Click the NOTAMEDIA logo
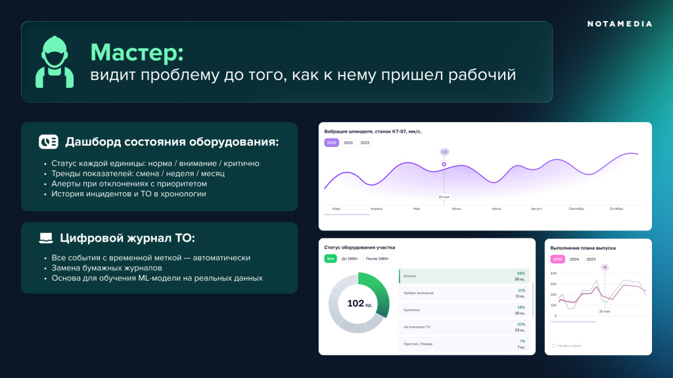 620,24
